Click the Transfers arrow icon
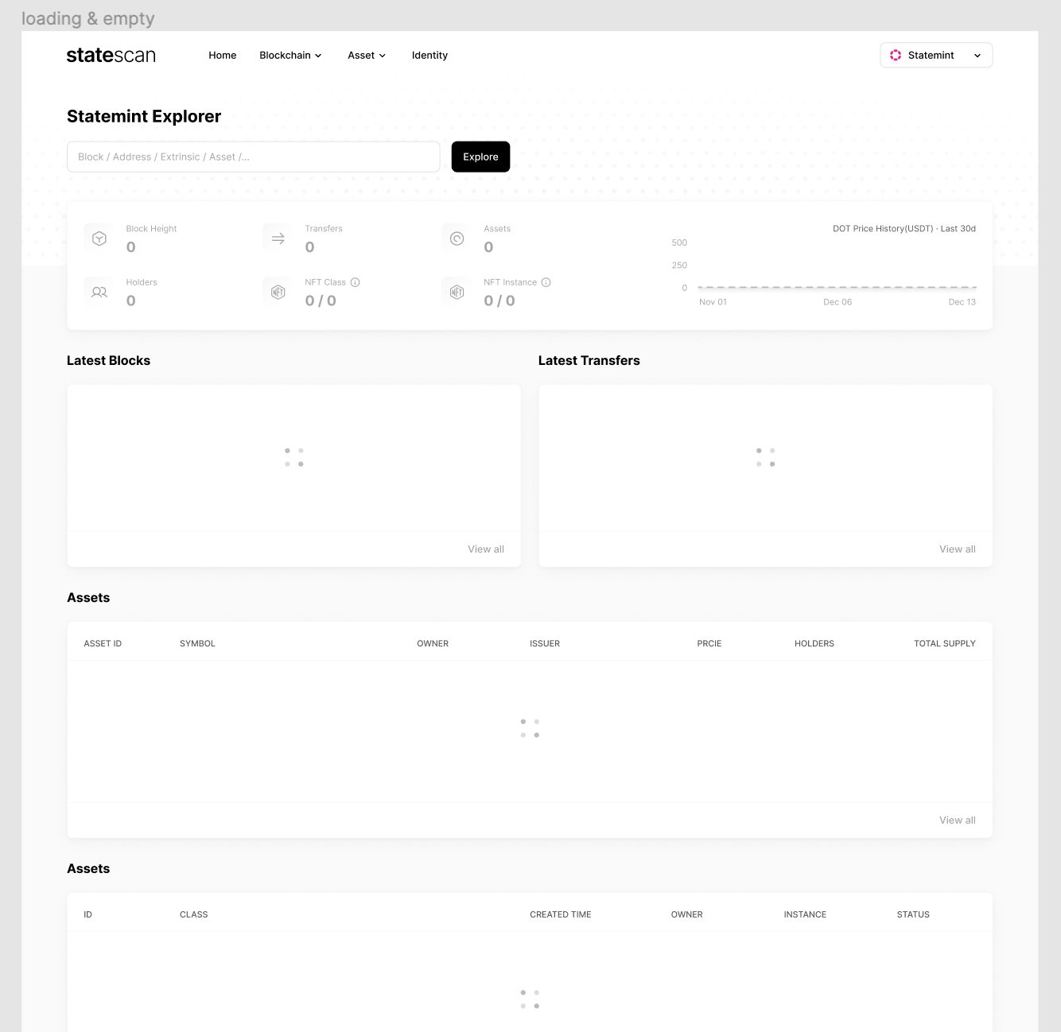 click(x=277, y=237)
